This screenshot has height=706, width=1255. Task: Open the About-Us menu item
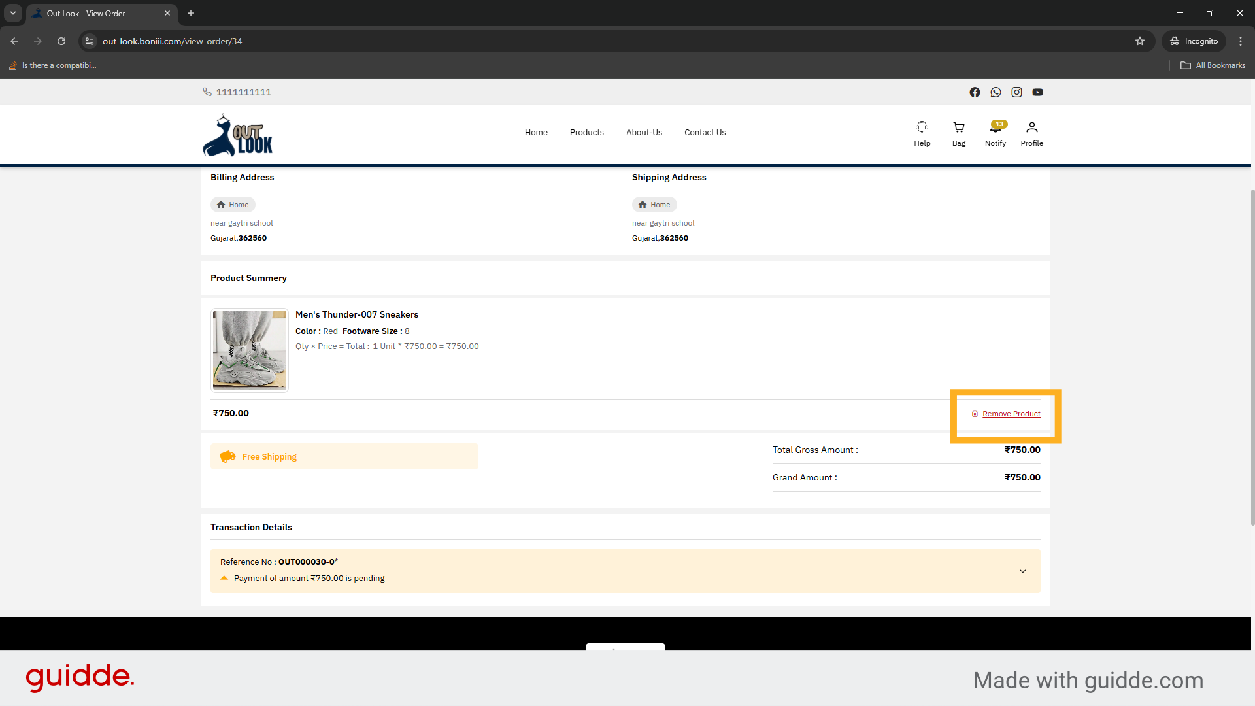click(x=644, y=133)
